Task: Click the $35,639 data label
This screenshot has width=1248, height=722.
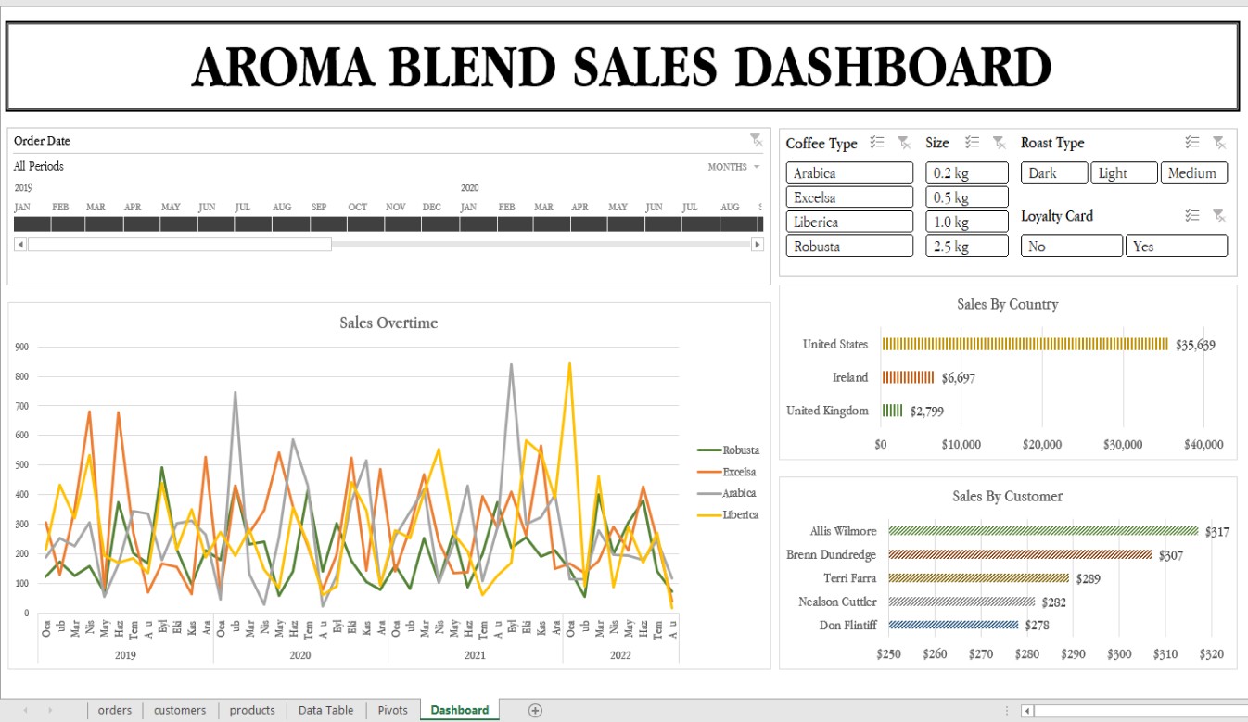Action: (x=1195, y=345)
